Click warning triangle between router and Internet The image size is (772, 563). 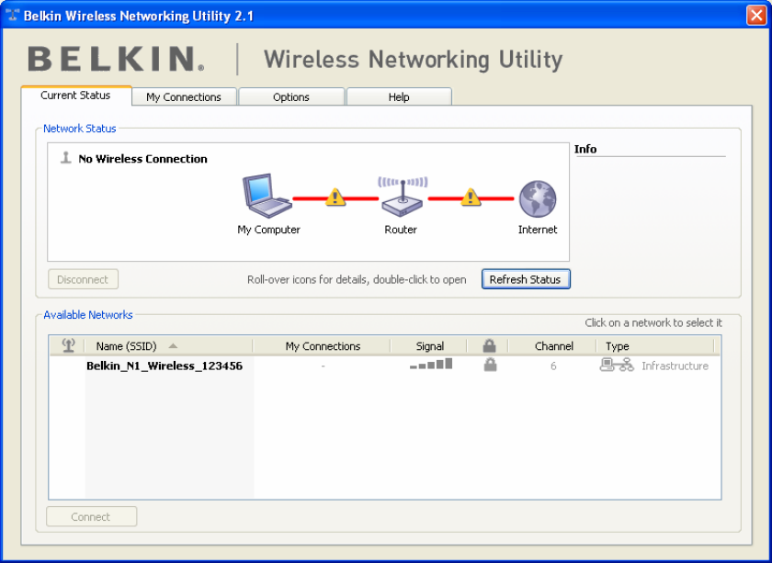click(471, 197)
